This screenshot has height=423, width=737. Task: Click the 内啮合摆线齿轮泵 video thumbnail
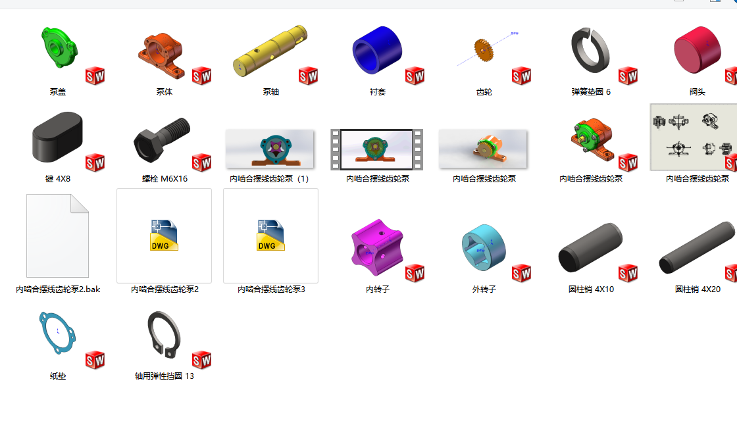376,148
